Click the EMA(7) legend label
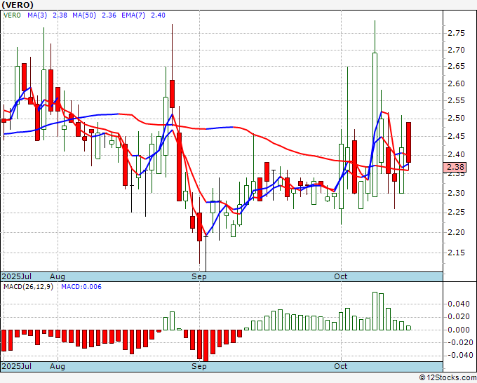The image size is (477, 383). (x=133, y=15)
